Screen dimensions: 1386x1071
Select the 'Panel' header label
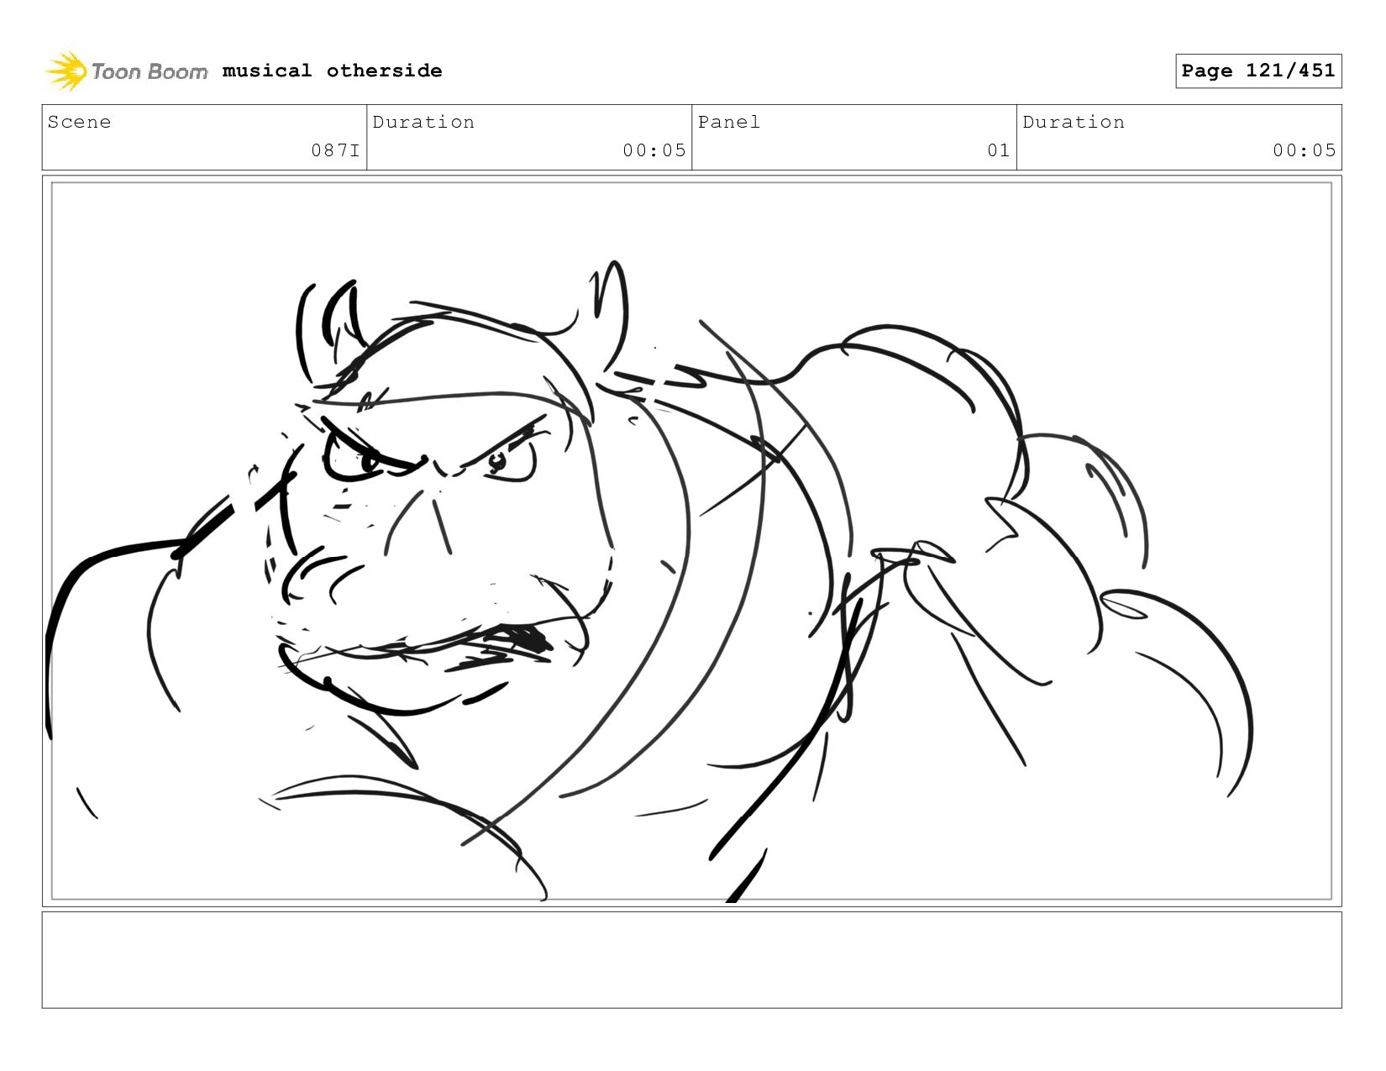[x=729, y=122]
